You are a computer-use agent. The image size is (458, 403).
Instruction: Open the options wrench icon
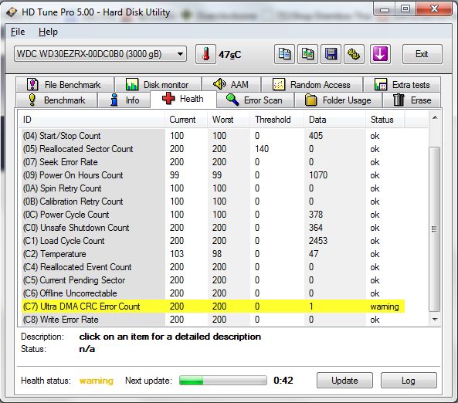pos(354,54)
